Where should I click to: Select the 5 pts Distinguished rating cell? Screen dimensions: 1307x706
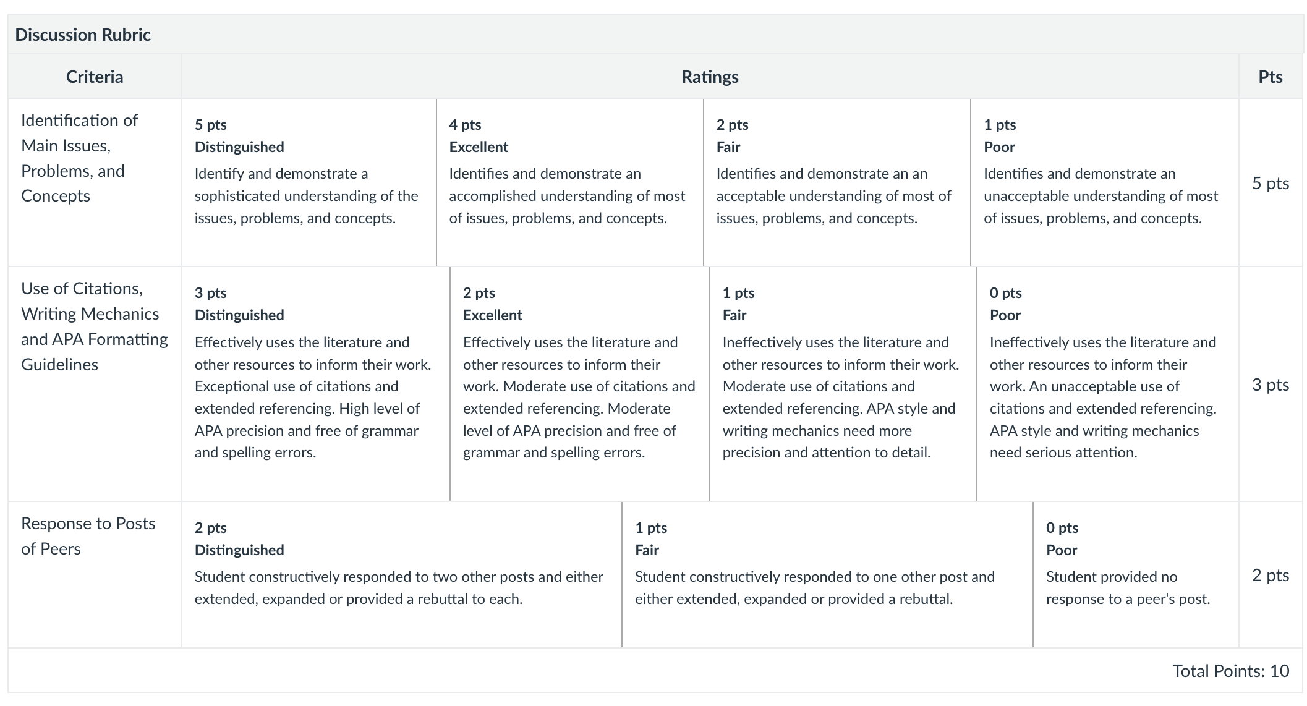(x=309, y=182)
